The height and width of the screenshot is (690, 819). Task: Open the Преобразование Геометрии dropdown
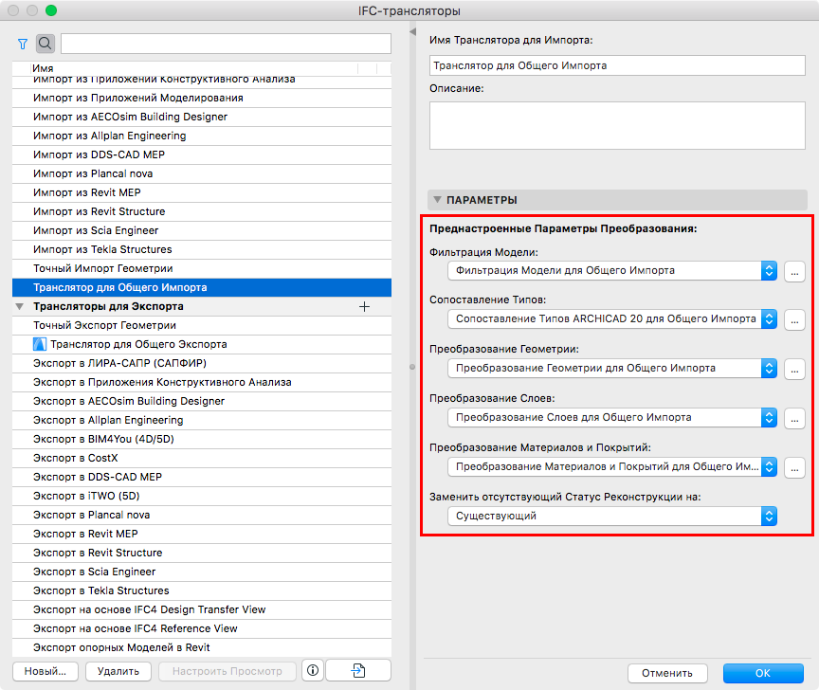[612, 369]
